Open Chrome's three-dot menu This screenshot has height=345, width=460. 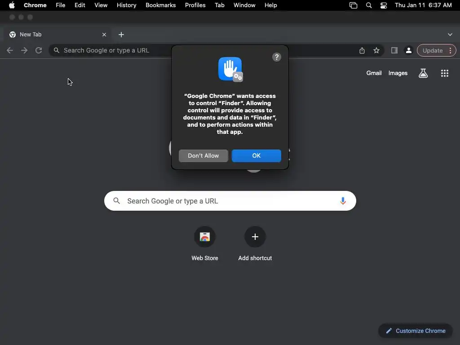[x=450, y=50]
